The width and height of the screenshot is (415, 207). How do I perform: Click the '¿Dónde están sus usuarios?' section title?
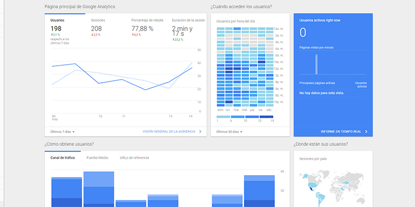321,144
